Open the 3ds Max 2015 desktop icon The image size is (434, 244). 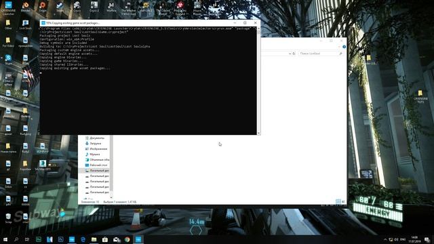click(43, 165)
